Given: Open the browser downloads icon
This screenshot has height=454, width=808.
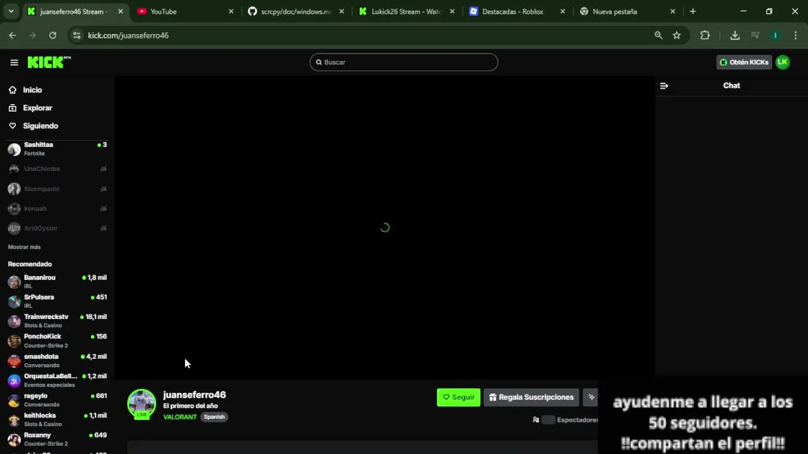Looking at the screenshot, I should tap(735, 35).
